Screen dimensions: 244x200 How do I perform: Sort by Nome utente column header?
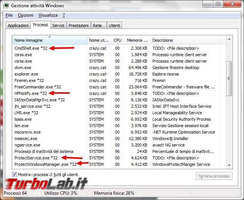pyautogui.click(x=99, y=40)
